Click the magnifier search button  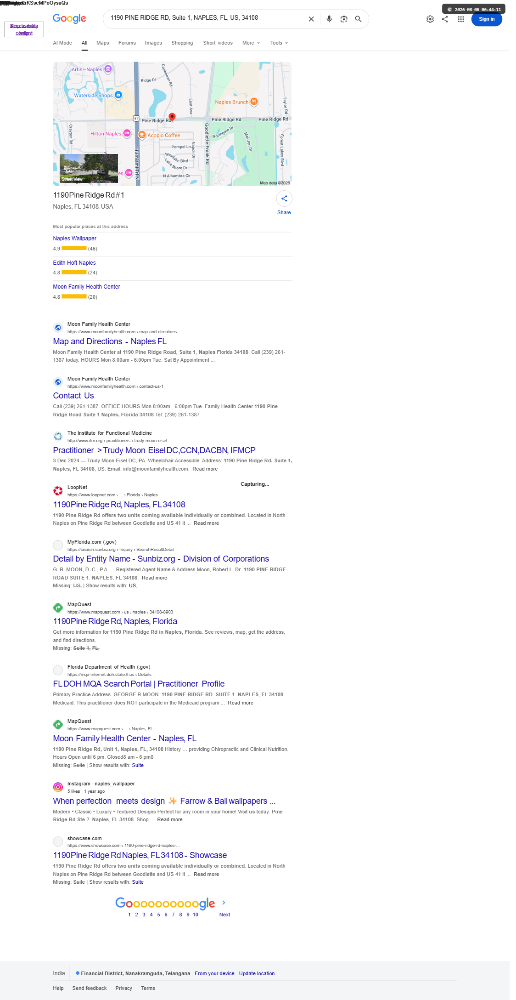click(x=359, y=19)
